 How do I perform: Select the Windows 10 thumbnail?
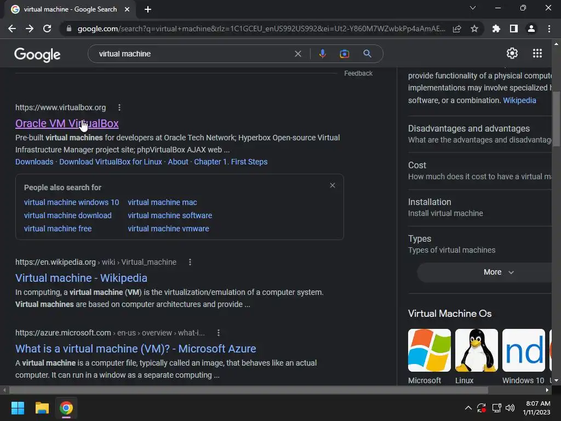tap(523, 350)
